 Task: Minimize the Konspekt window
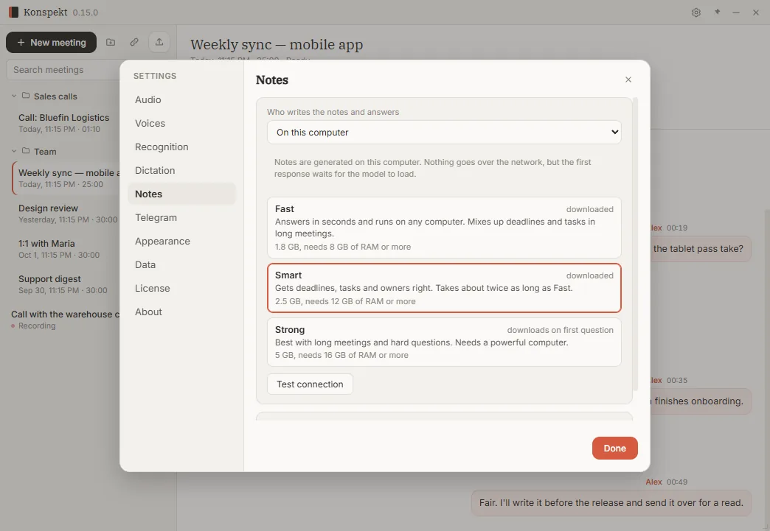pos(735,13)
